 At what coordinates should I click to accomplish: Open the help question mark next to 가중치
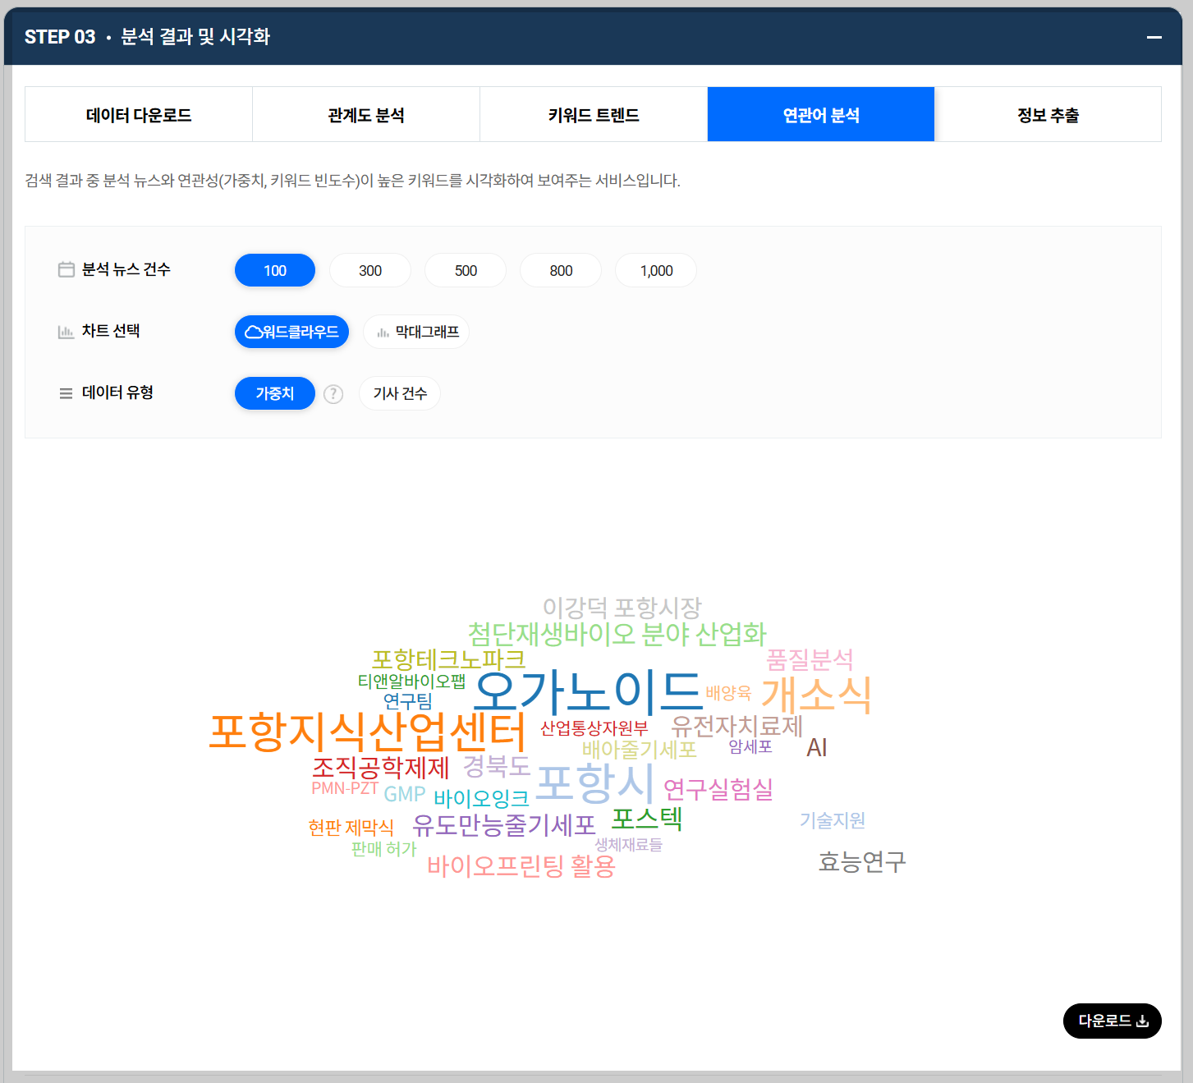[x=333, y=394]
